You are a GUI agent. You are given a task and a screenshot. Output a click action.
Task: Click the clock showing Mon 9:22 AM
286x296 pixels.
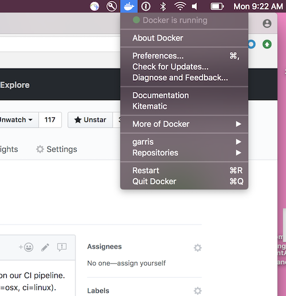[258, 6]
